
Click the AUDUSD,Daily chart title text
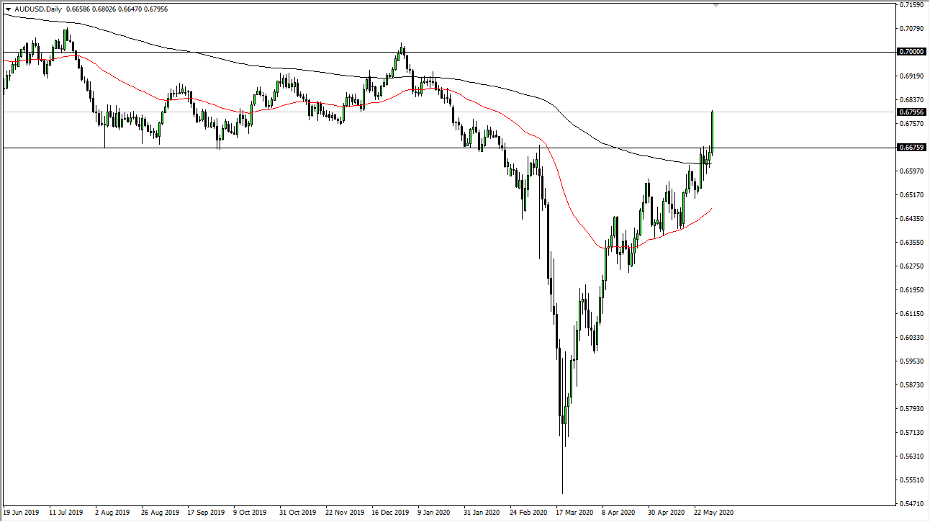tap(40, 6)
